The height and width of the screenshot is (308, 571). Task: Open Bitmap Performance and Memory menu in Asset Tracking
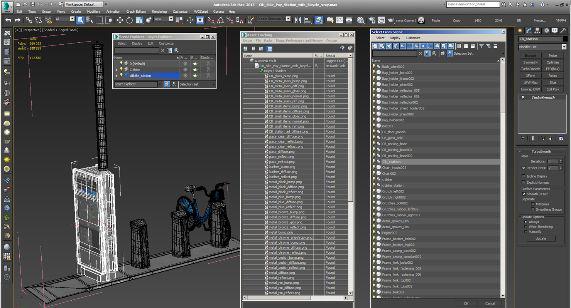coord(299,40)
